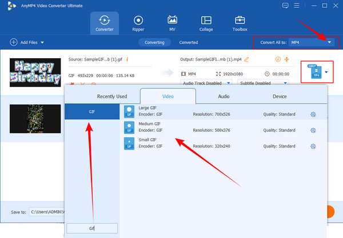Switch to the Ripper module
This screenshot has width=343, height=238.
(x=138, y=23)
